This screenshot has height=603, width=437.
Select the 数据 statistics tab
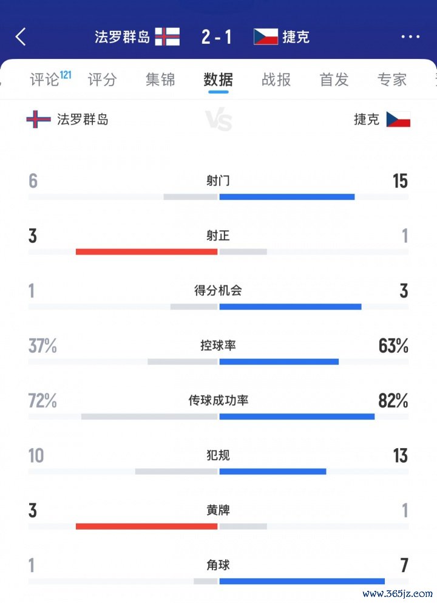tap(218, 80)
